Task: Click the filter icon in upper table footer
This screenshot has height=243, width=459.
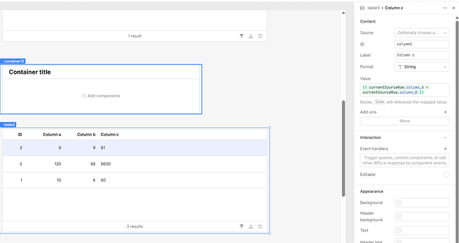Action: pos(241,36)
